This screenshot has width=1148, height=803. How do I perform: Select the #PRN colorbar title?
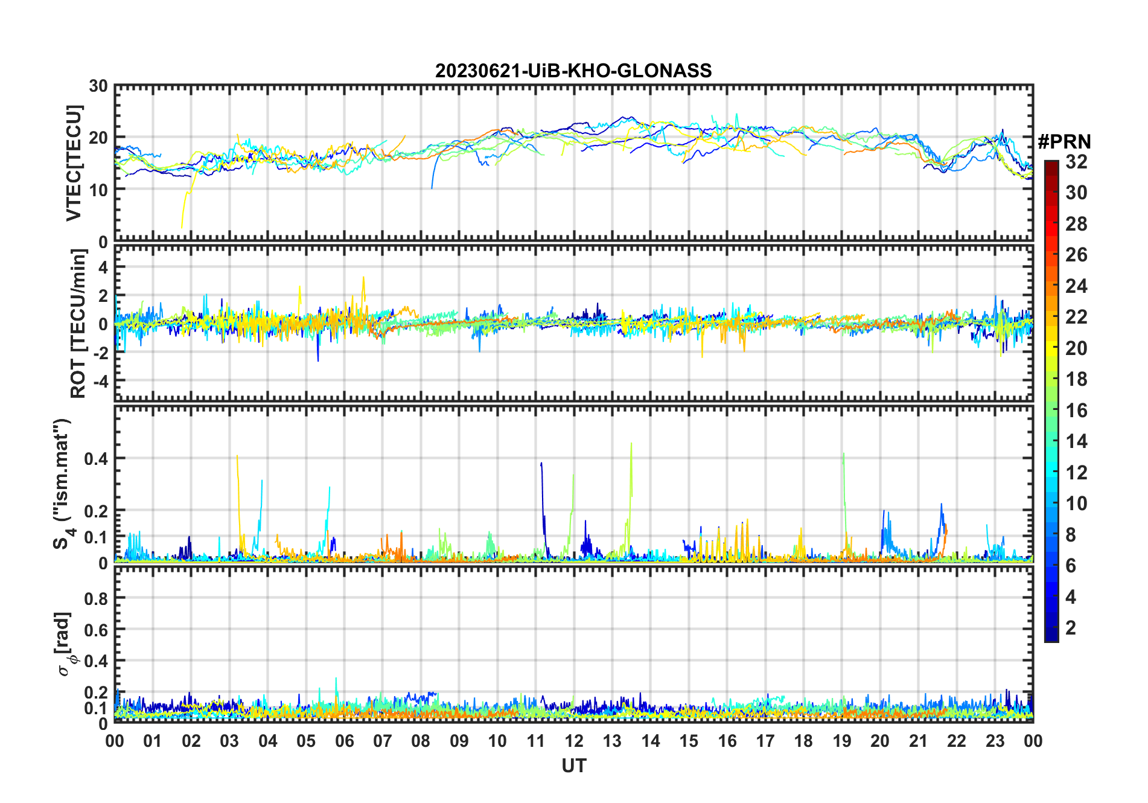point(1064,142)
